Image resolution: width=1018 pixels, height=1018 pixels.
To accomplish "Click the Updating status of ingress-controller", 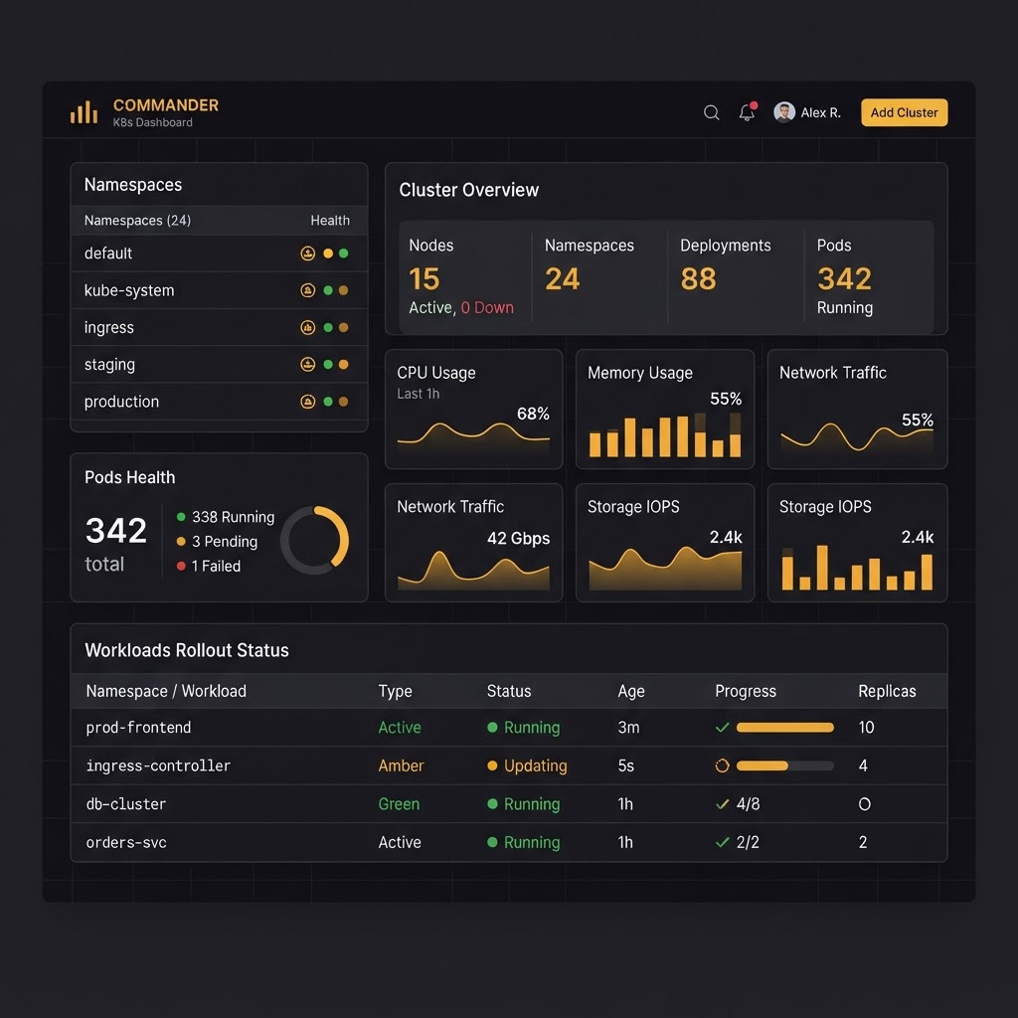I will (527, 765).
